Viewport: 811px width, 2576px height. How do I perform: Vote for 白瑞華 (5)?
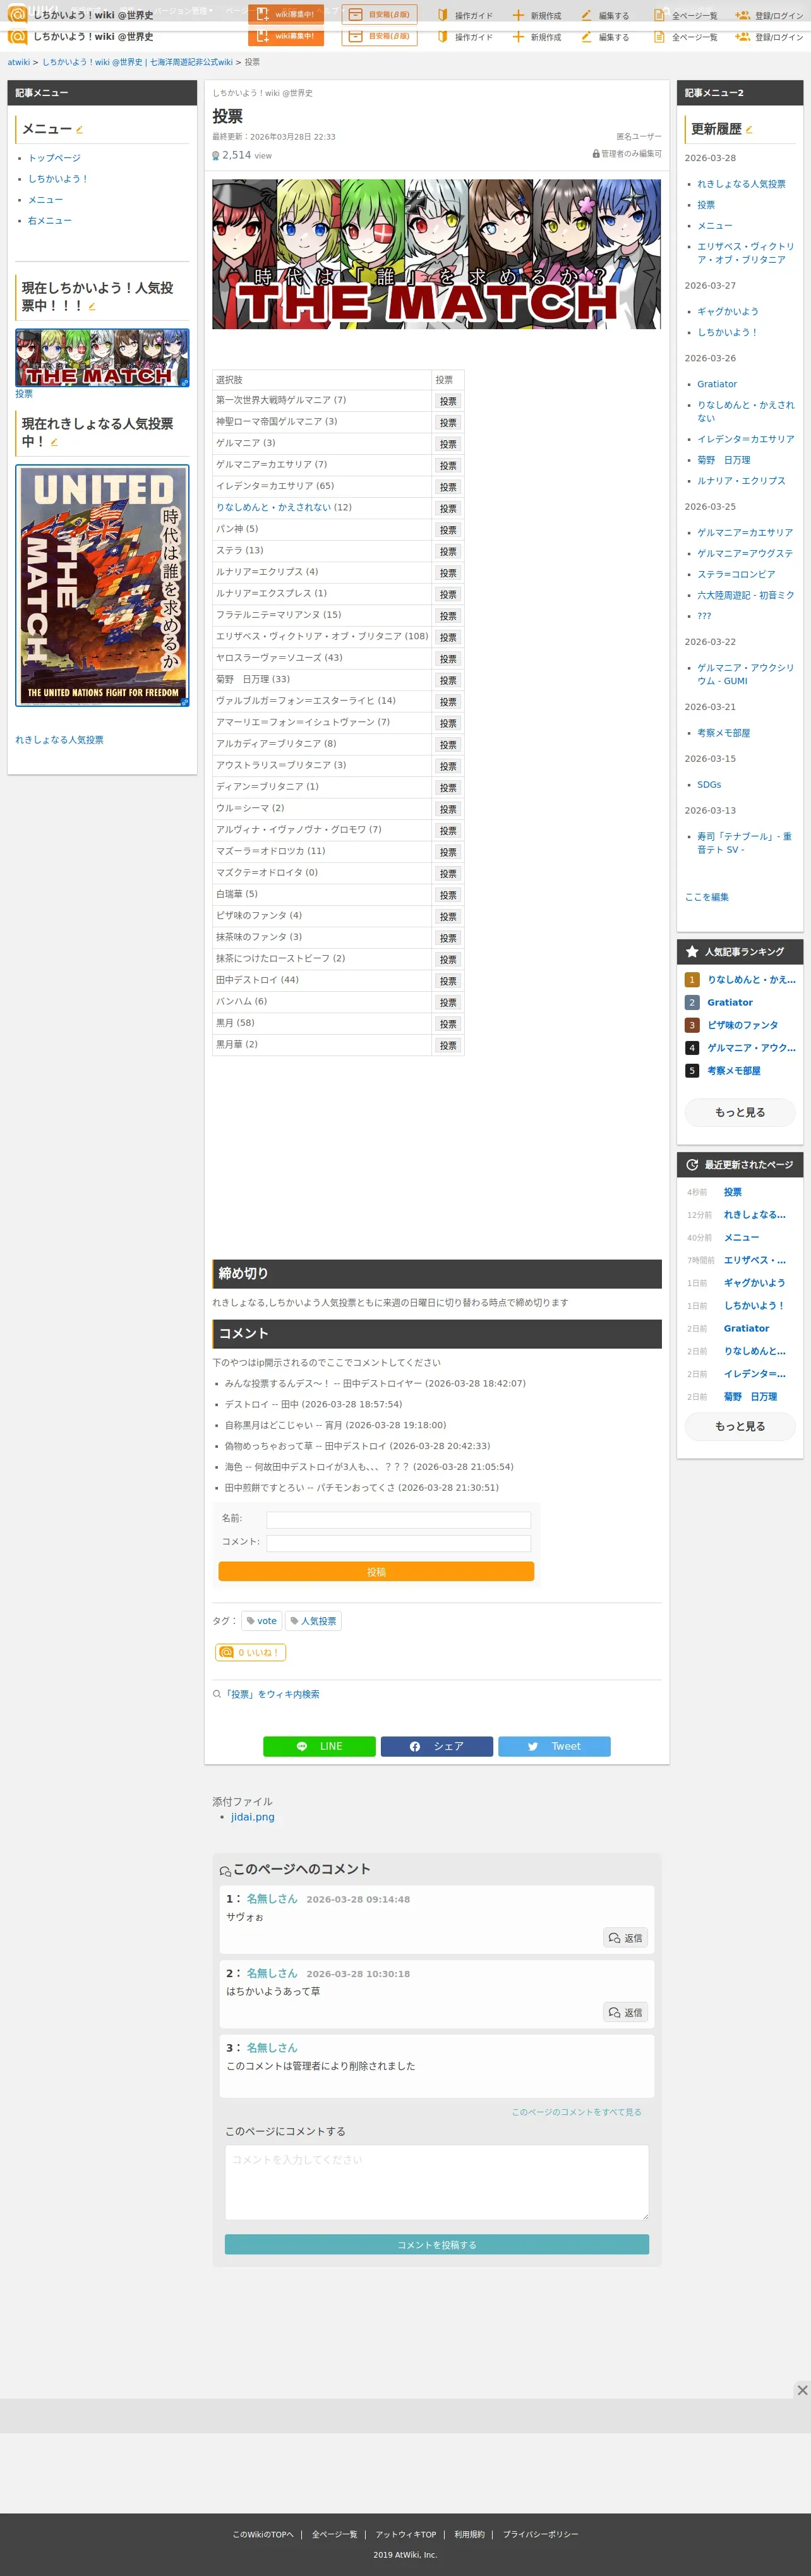point(448,895)
